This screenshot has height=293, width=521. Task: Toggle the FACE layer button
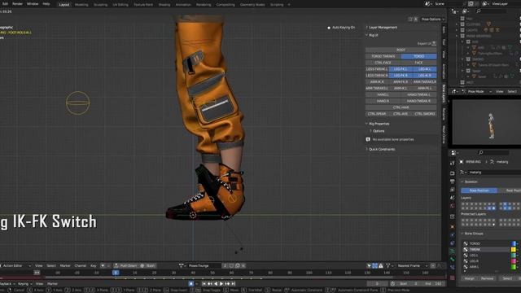click(418, 63)
